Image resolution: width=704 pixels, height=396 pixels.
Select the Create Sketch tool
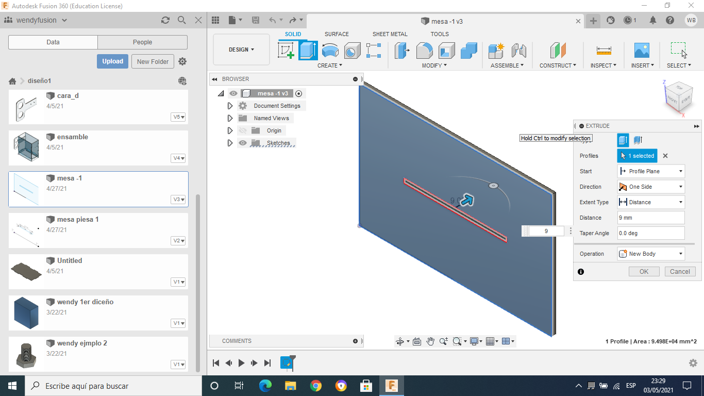point(286,51)
